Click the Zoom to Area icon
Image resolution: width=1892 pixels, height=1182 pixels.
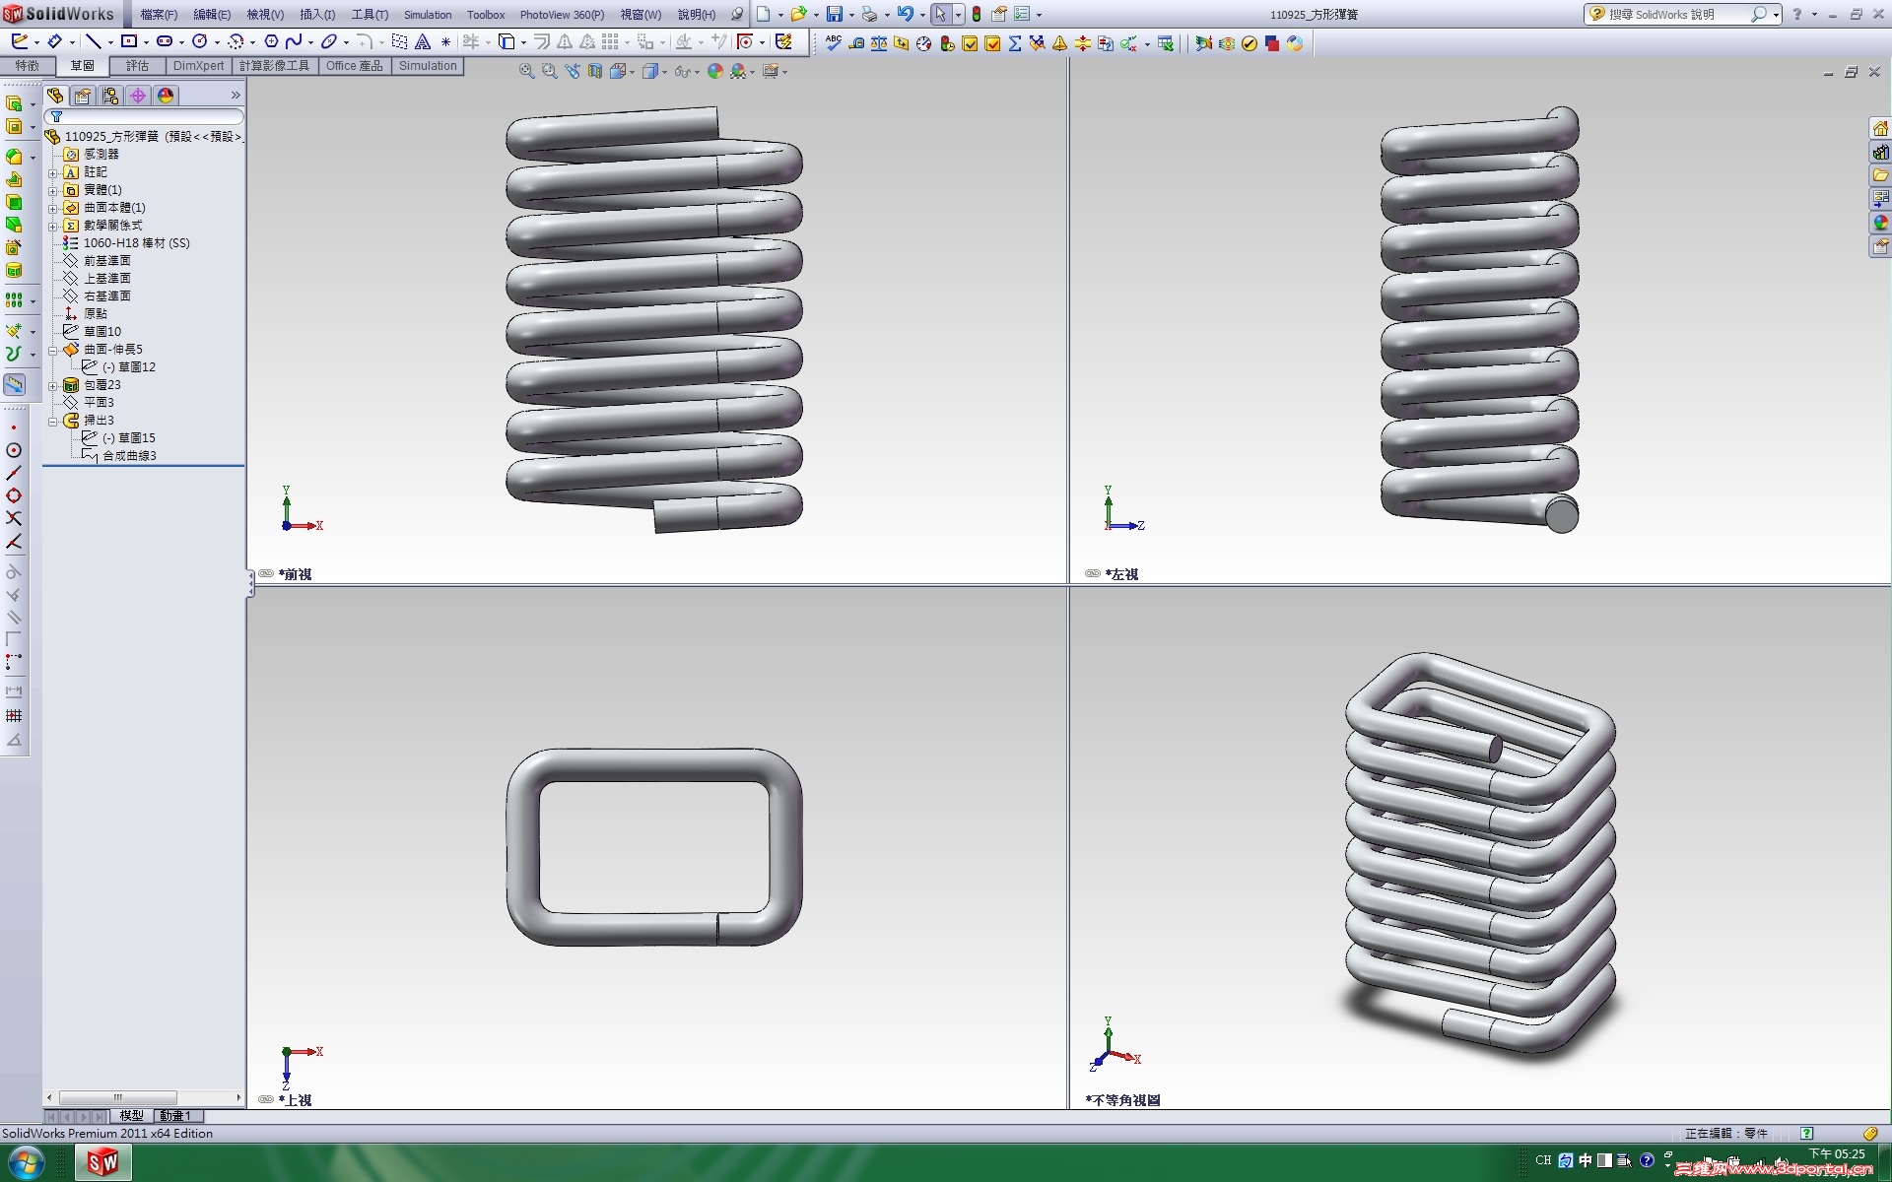coord(550,71)
